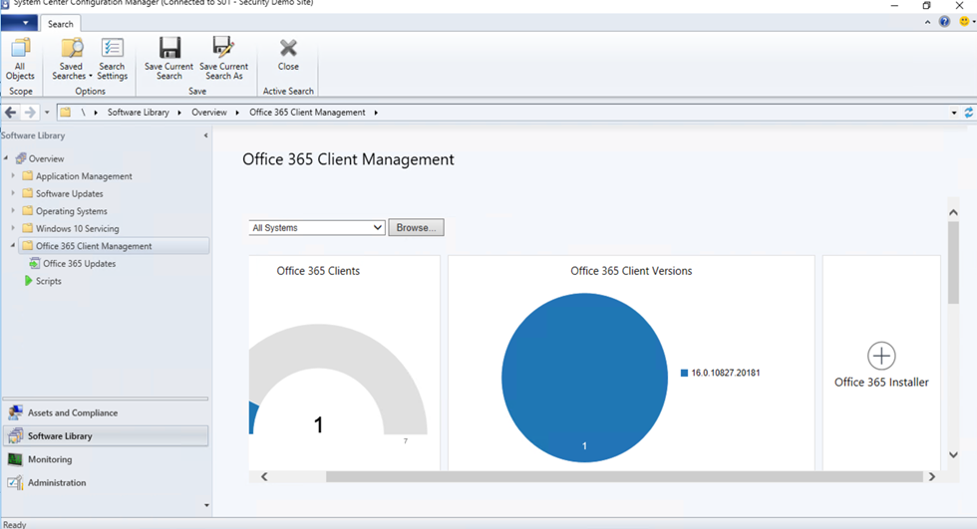Click the green Scripts icon
Viewport: 977px width, 529px height.
(x=28, y=281)
